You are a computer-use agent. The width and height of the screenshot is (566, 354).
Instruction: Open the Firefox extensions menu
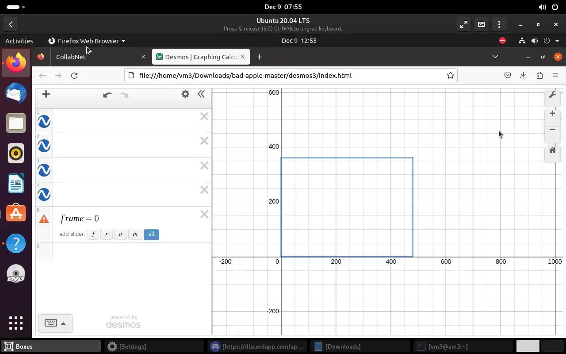[539, 75]
